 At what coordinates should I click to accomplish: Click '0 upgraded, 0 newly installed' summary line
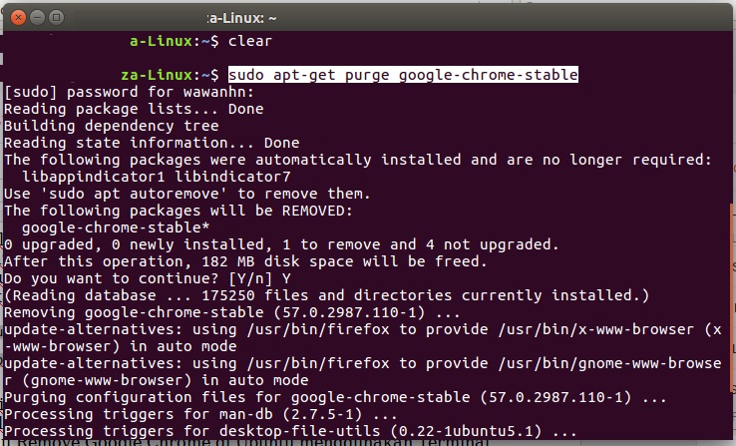(x=281, y=244)
